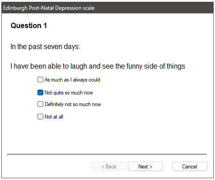Cancel the questionnaire

point(190,167)
